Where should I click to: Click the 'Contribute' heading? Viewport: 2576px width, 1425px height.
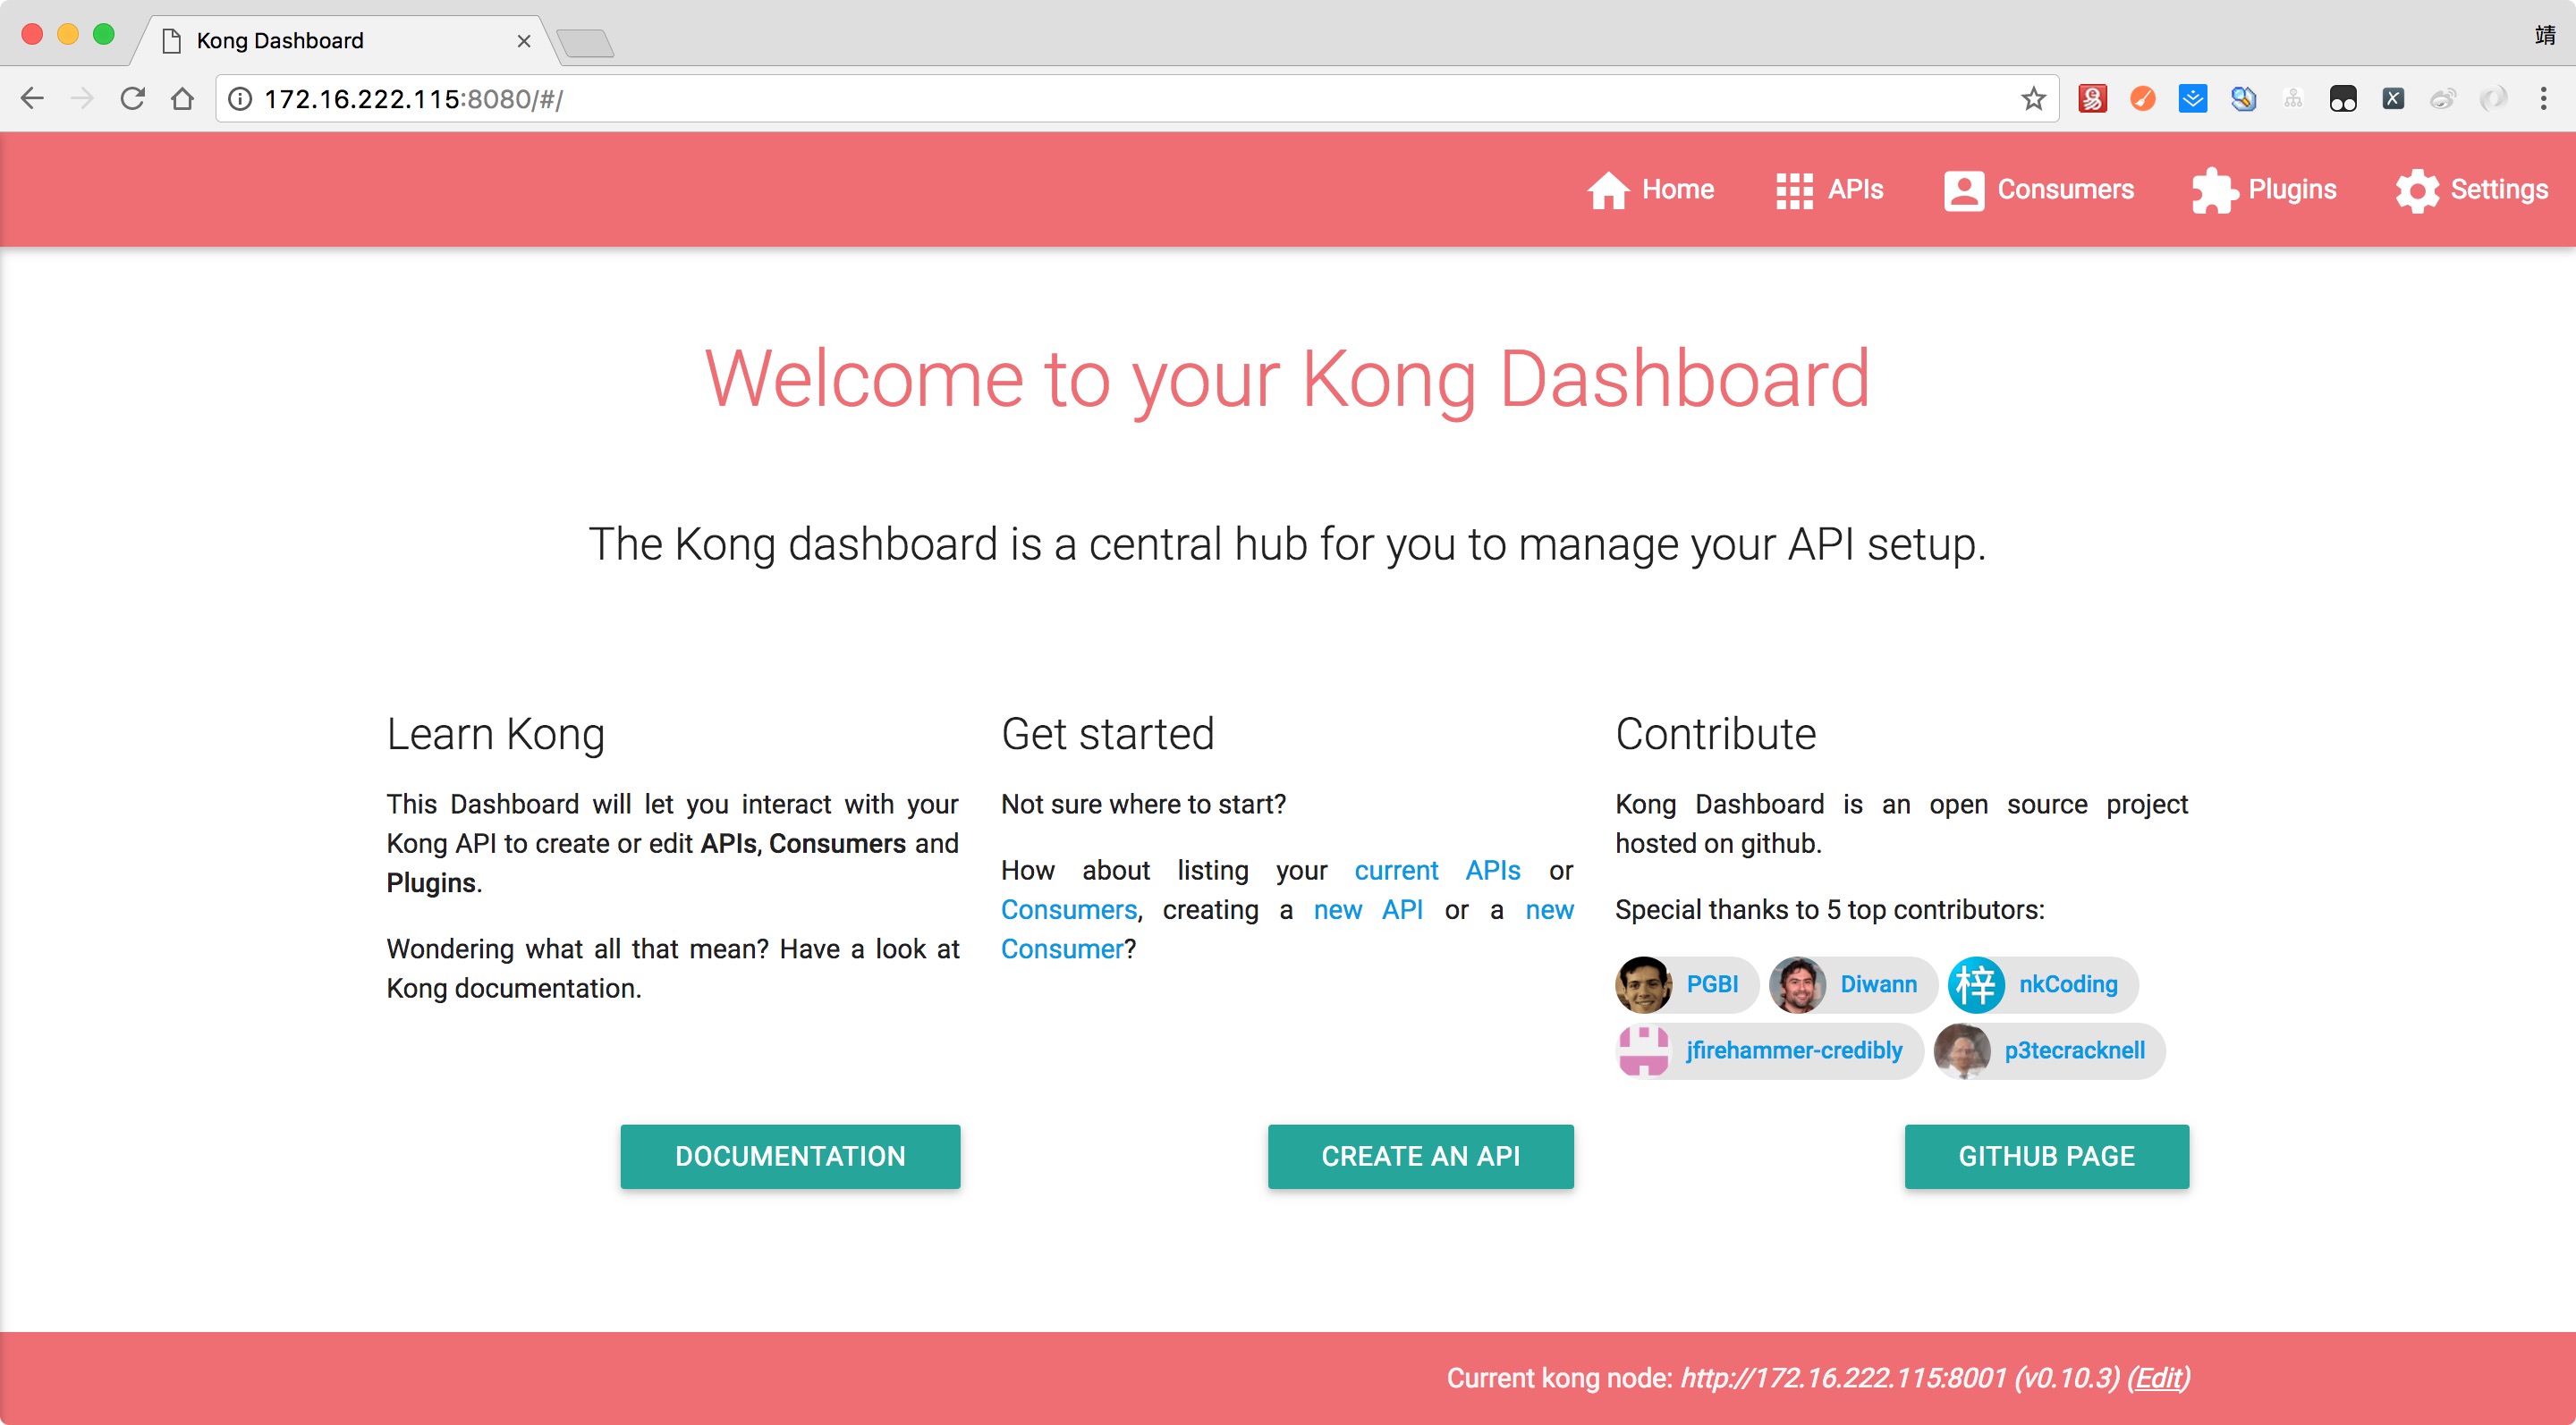(1716, 733)
